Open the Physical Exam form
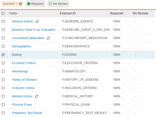 pos(22,105)
